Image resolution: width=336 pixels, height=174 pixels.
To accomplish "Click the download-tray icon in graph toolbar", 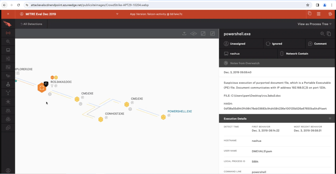I will [184, 34].
